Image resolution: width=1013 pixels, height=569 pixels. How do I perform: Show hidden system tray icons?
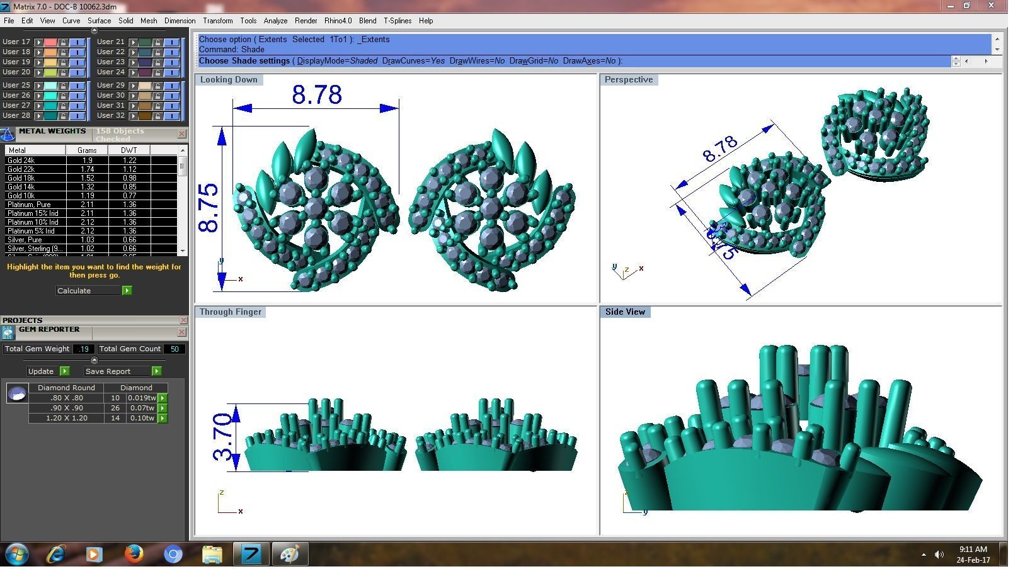928,557
